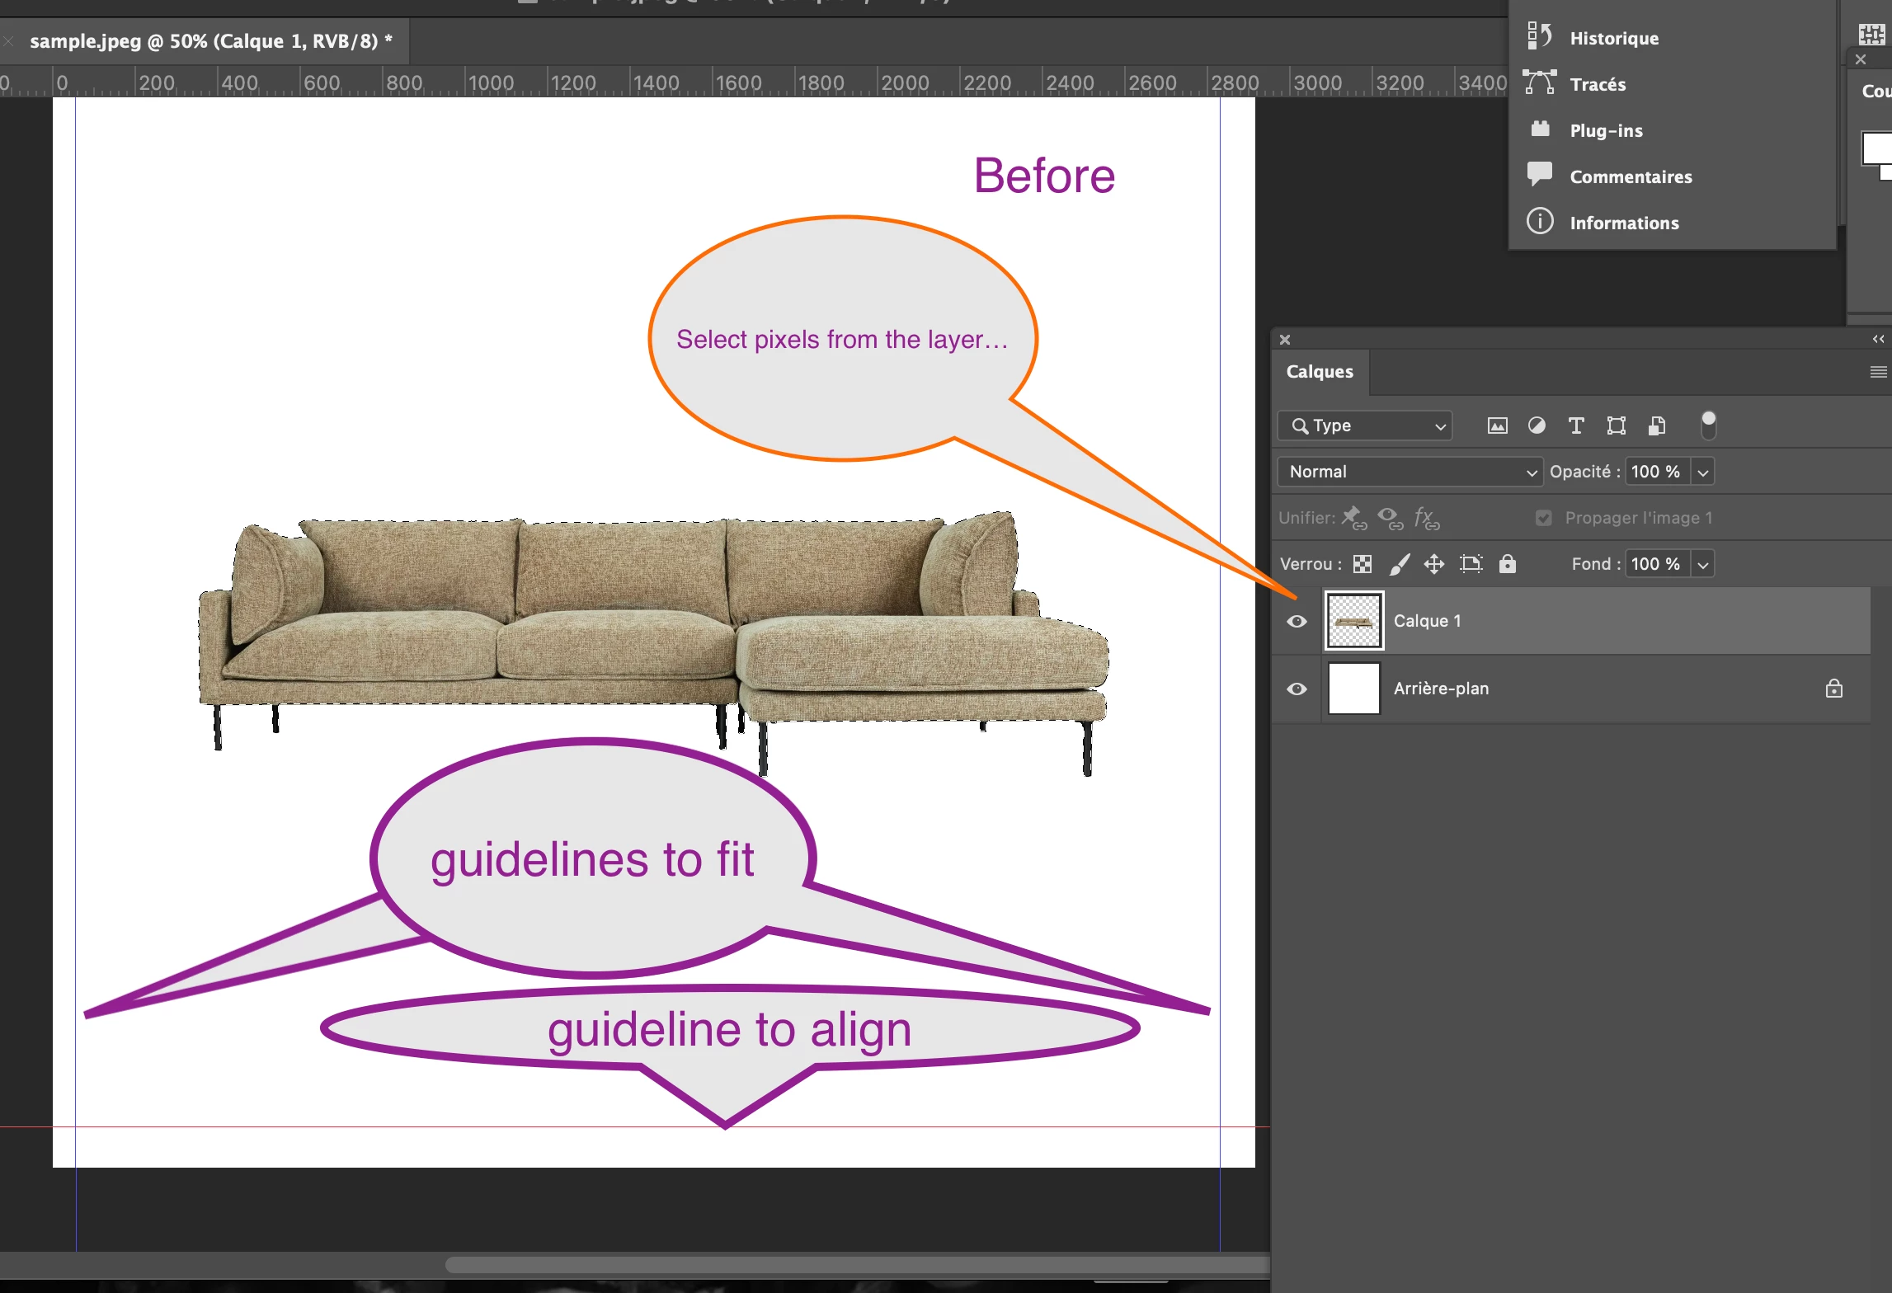Click the lock all padlock icon

point(1508,564)
